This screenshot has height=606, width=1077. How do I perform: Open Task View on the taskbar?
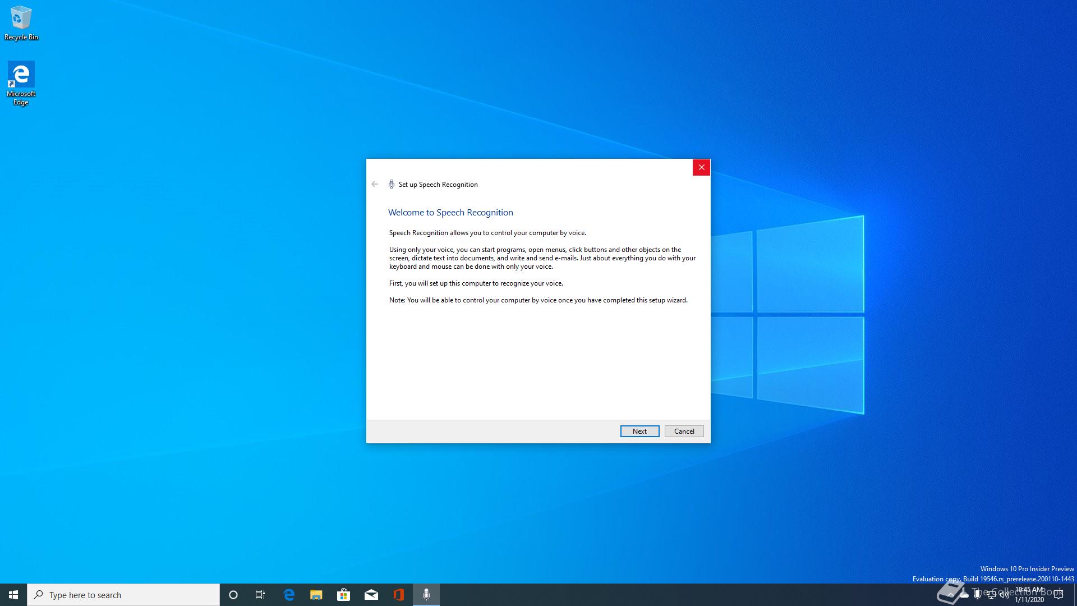coord(260,595)
